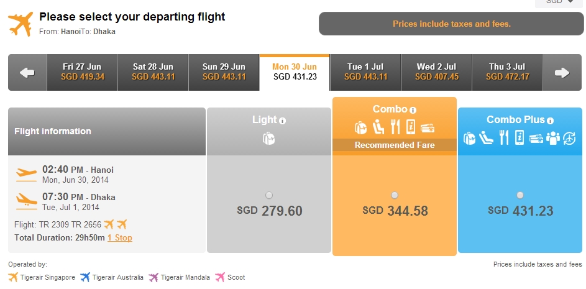
Task: Select the Combo fare SGD 344.58 radio button
Action: (394, 195)
